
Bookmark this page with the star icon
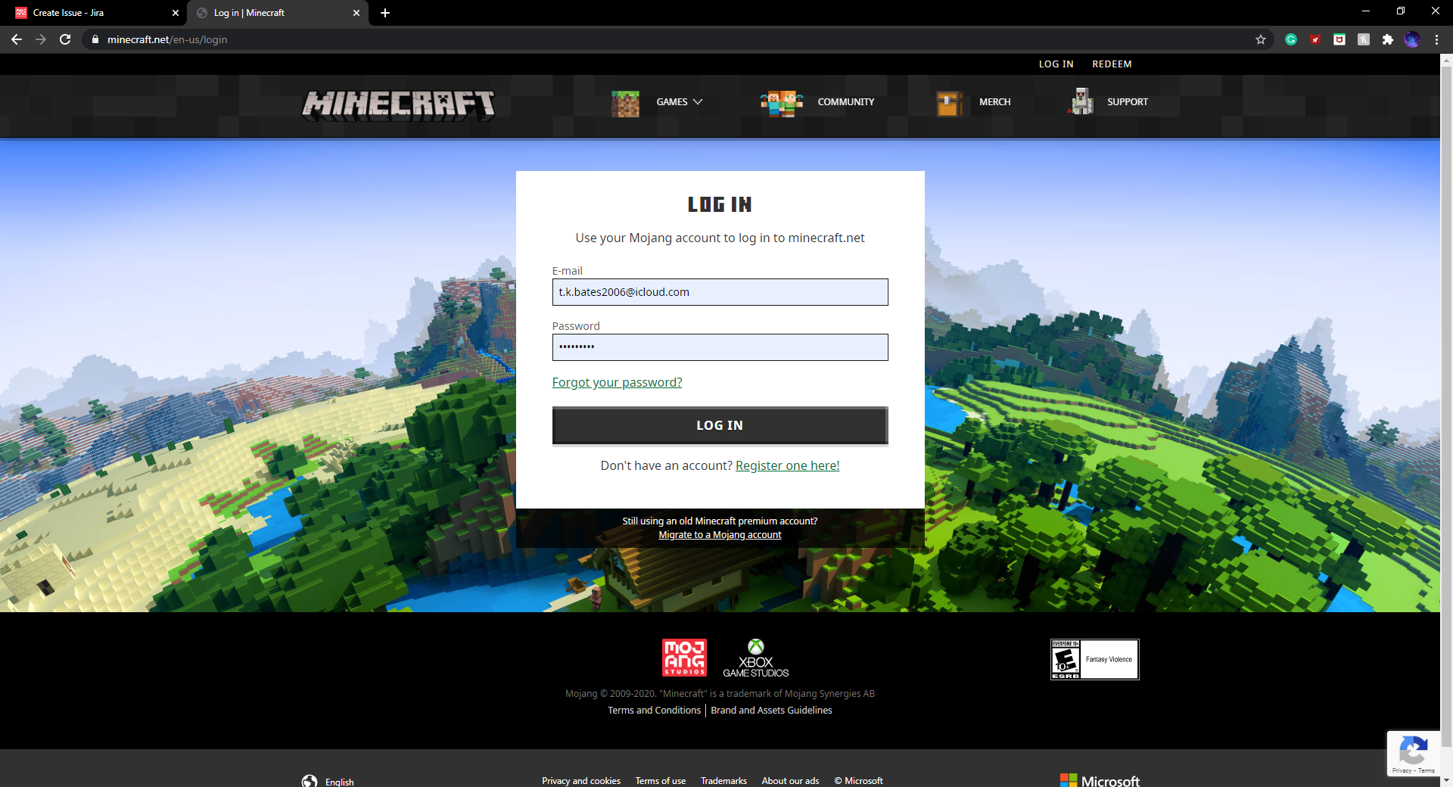1261,39
